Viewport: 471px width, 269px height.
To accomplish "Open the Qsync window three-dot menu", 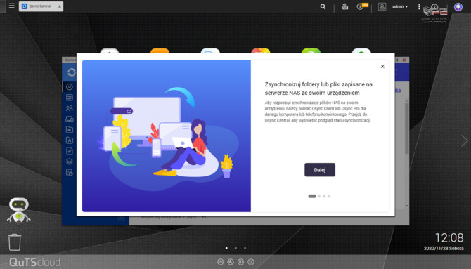I will click(x=396, y=72).
